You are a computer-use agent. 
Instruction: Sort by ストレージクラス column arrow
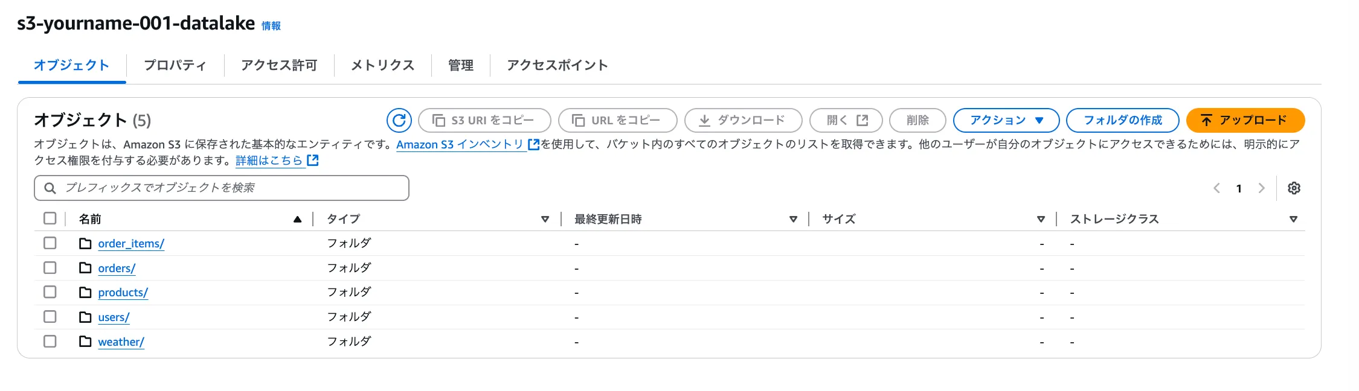point(1293,219)
